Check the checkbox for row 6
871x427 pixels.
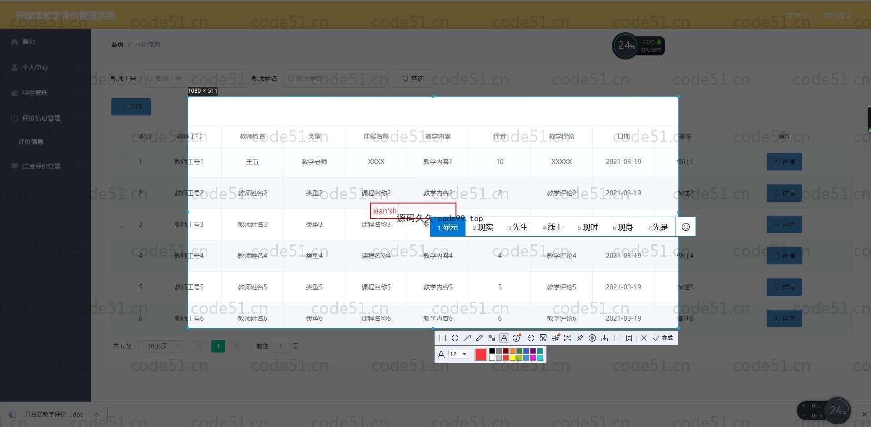(122, 318)
